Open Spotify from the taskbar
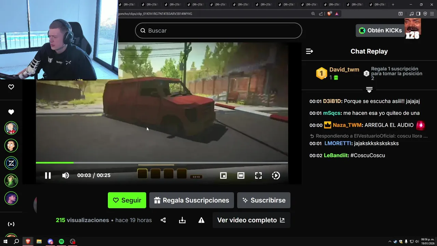Image resolution: width=437 pixels, height=246 pixels. 61,241
